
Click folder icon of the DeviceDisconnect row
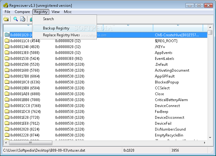tap(7, 117)
